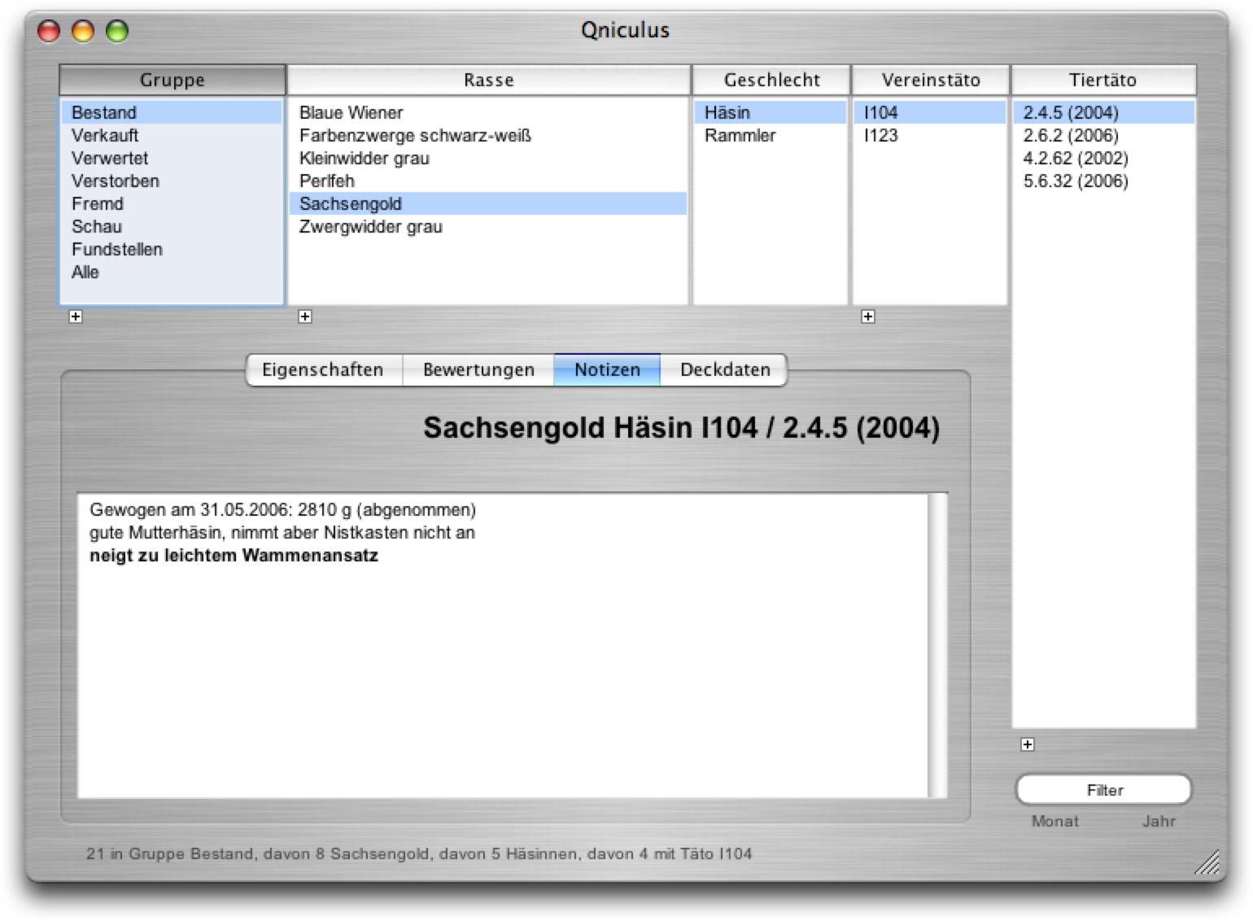
Task: Click the plus icon below Rasse list
Action: coord(305,316)
